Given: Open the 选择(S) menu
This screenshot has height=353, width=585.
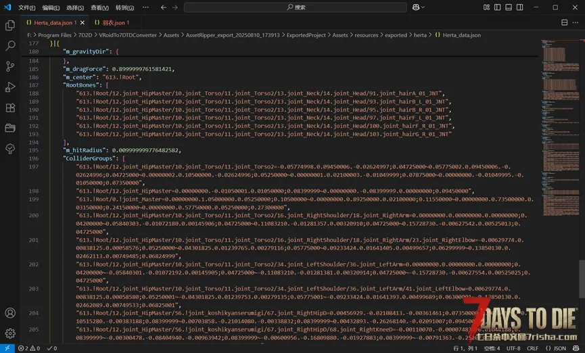Looking at the screenshot, I should (x=75, y=7).
